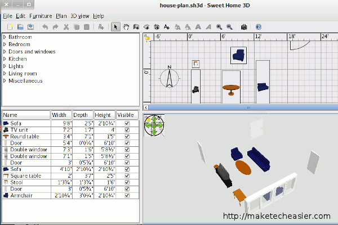338x225 pixels.
Task: Select the armchair in the plan view
Action: point(238,56)
